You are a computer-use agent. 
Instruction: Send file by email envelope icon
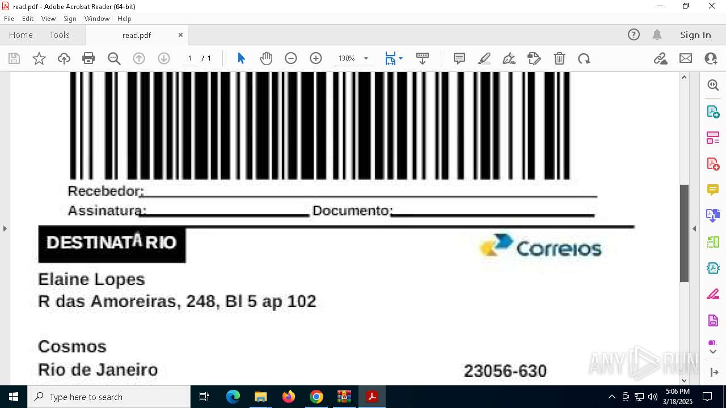pyautogui.click(x=686, y=58)
